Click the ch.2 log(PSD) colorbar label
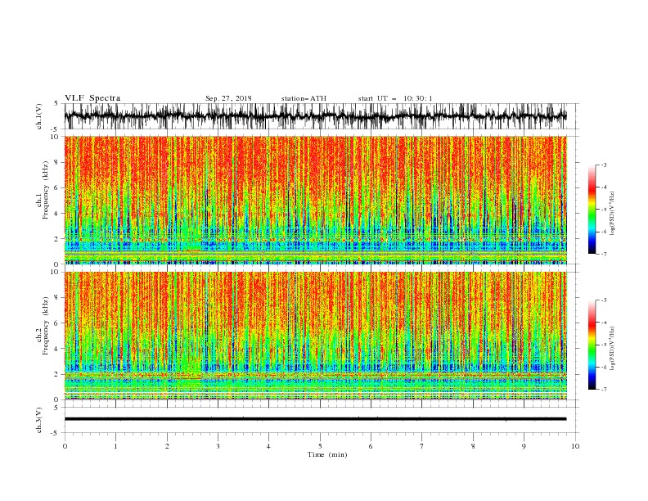The width and height of the screenshot is (648, 501). (x=613, y=348)
